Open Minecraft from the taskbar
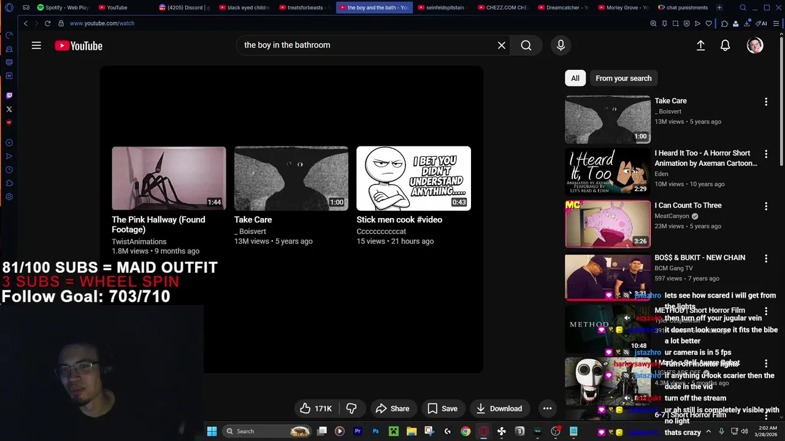This screenshot has width=785, height=441. (393, 431)
